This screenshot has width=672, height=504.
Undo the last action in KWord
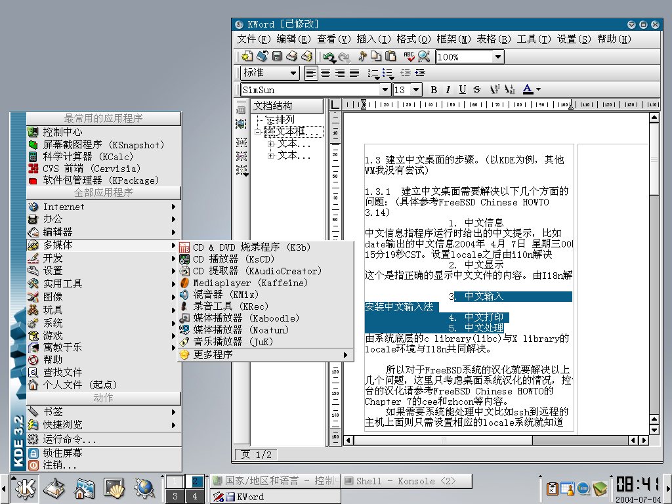[329, 56]
